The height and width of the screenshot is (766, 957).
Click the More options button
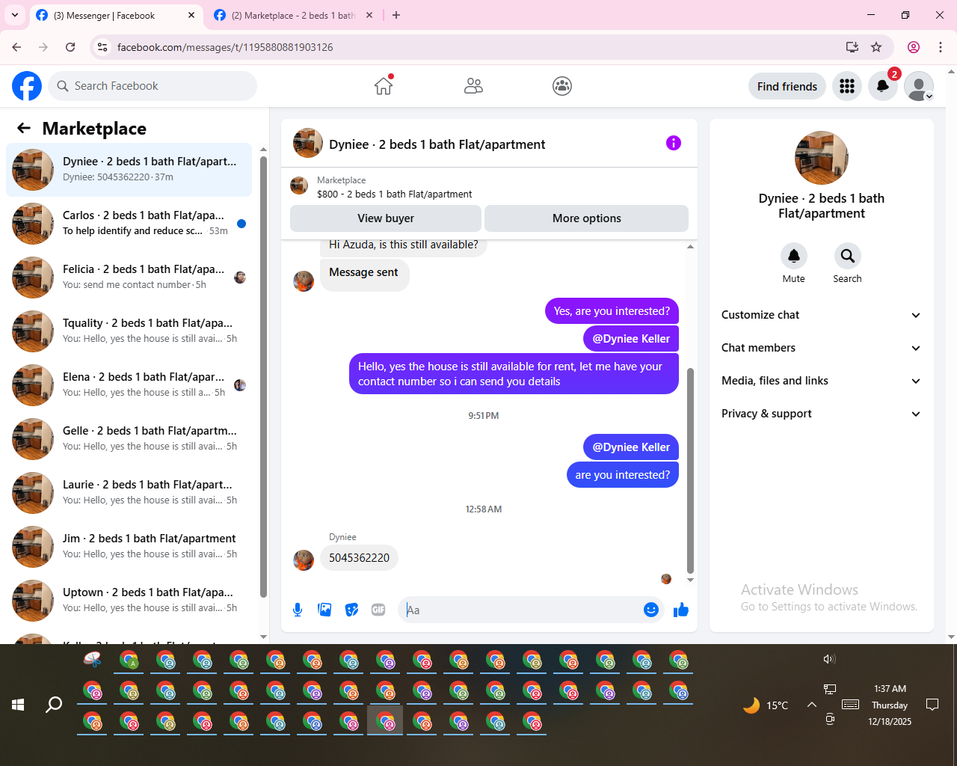tap(586, 218)
